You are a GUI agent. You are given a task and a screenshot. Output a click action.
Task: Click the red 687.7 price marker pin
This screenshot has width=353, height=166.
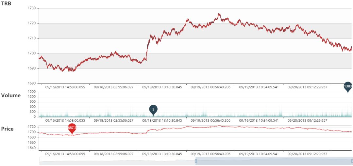[x=72, y=128]
